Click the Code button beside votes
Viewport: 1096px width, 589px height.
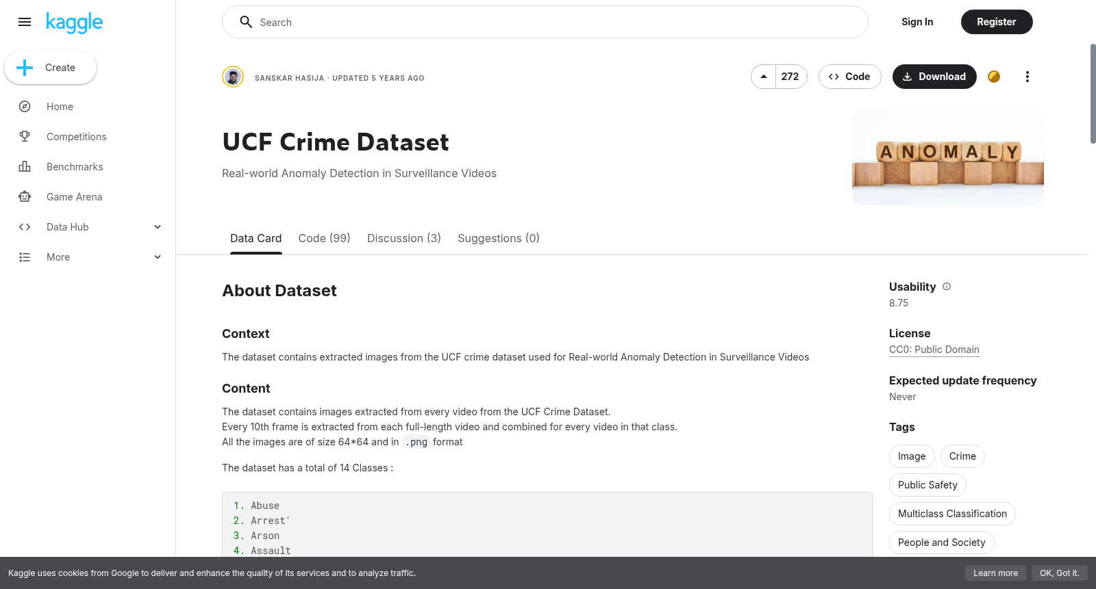click(x=849, y=77)
